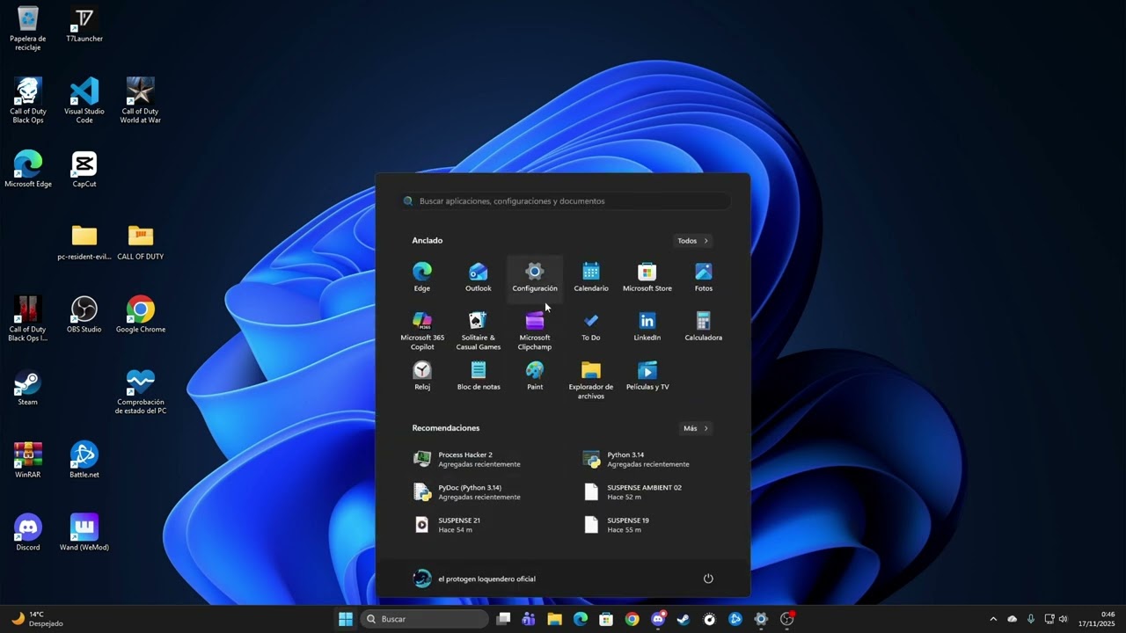The width and height of the screenshot is (1126, 633).
Task: Open weather widget 14°C Despejado
Action: (x=37, y=619)
